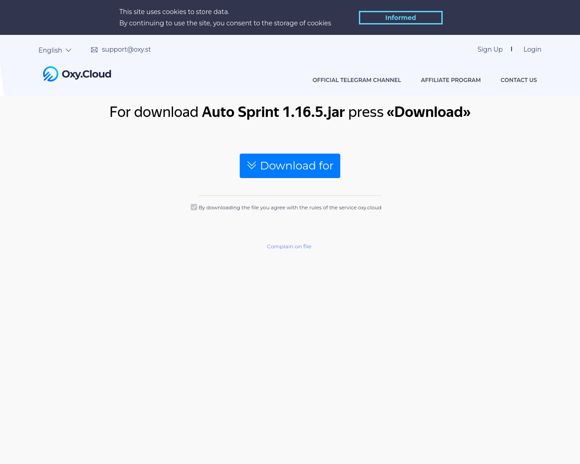Click the Oxy.Cloud swirl logo icon
This screenshot has height=464, width=580.
[51, 74]
